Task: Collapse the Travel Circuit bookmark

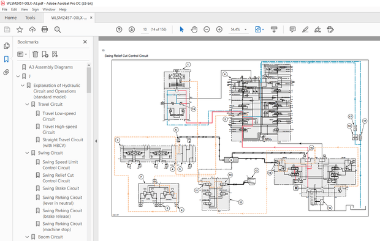Action: [x=27, y=104]
